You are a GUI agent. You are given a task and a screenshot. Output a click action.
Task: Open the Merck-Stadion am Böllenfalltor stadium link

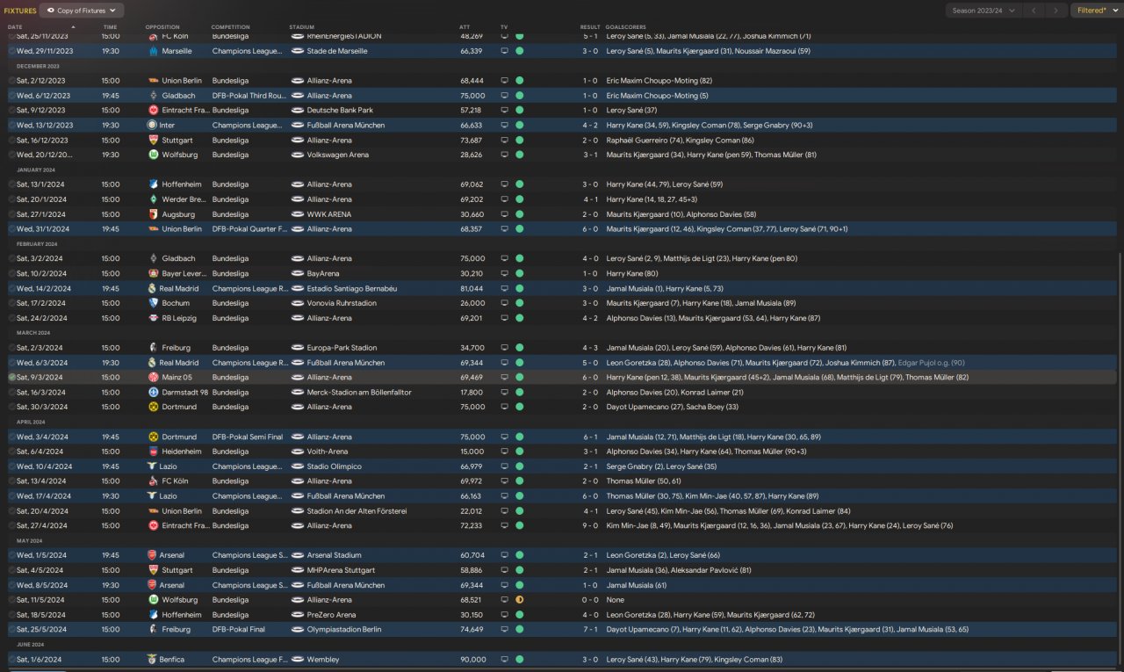359,392
